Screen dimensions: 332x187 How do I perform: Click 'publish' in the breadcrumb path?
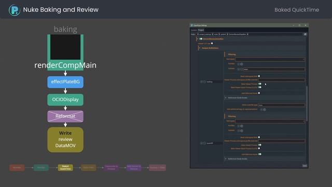pos(224,34)
